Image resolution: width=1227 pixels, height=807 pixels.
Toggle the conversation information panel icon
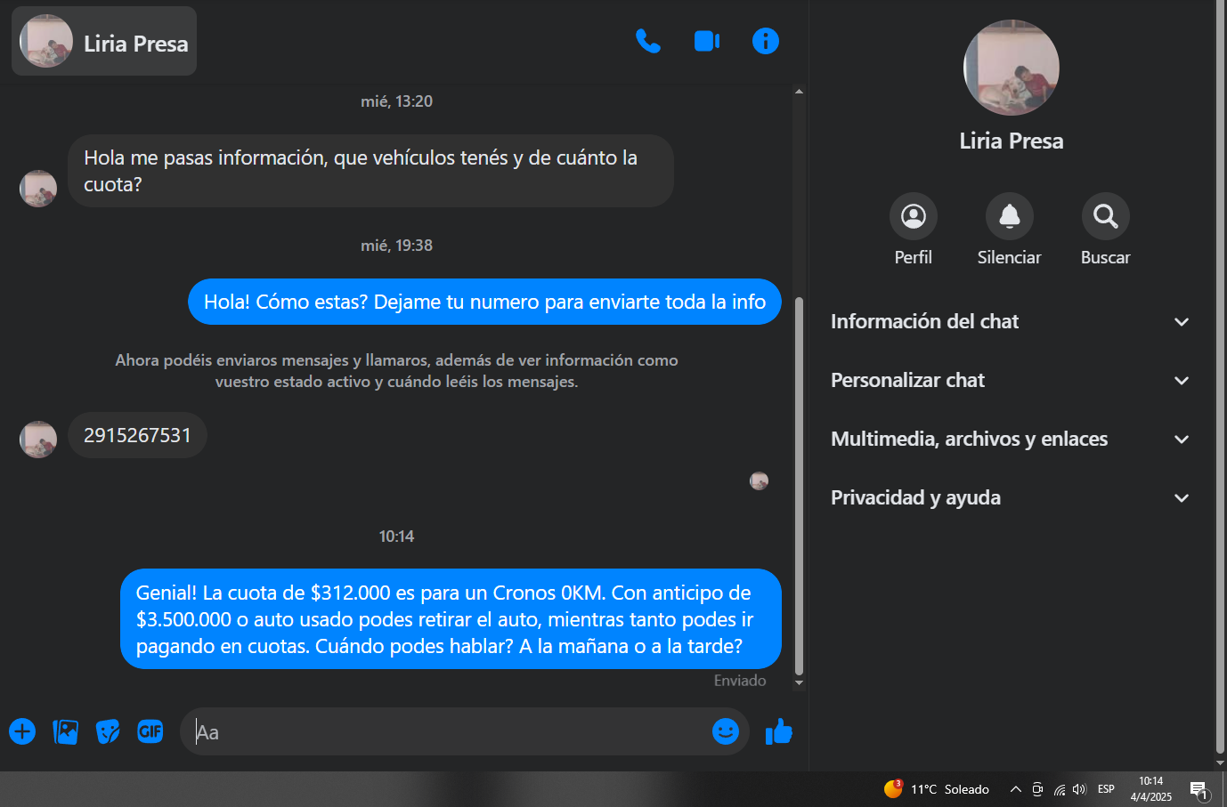coord(765,42)
